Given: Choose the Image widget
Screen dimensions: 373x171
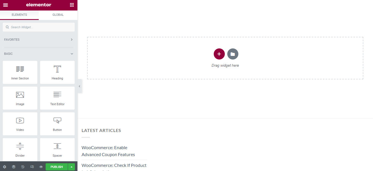Looking at the screenshot, I should (20, 98).
